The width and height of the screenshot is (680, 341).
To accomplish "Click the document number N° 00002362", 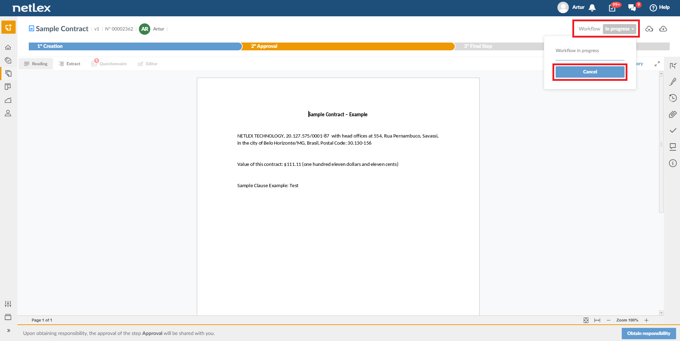I will (119, 29).
